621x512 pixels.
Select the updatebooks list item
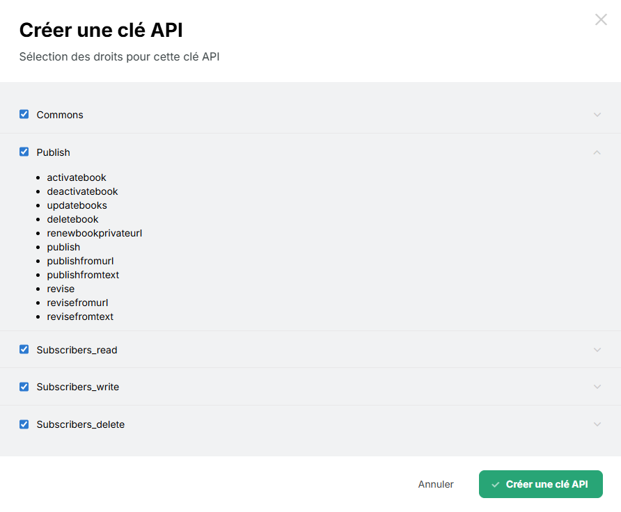tap(77, 205)
